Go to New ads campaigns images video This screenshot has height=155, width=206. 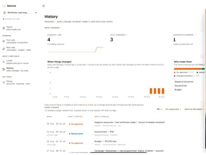tap(19, 49)
